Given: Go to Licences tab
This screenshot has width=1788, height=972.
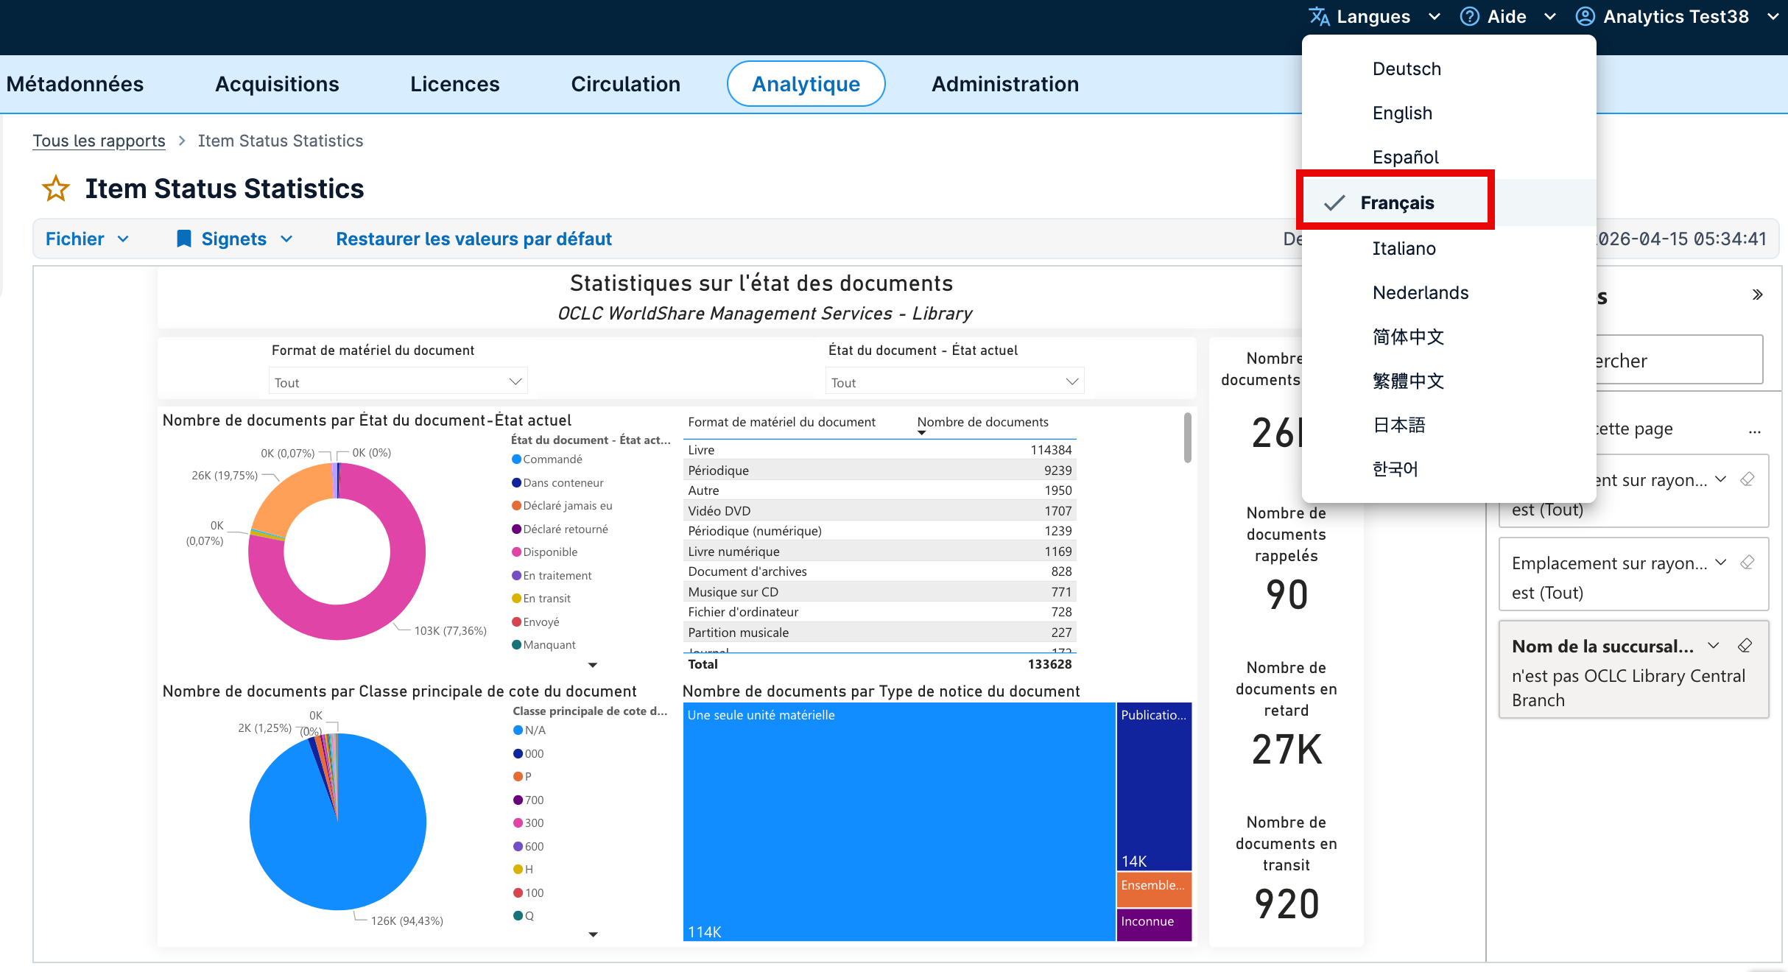Looking at the screenshot, I should click(454, 84).
